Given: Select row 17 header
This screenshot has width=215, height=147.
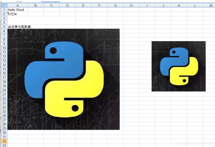Looking at the screenshot, I should (4, 78).
